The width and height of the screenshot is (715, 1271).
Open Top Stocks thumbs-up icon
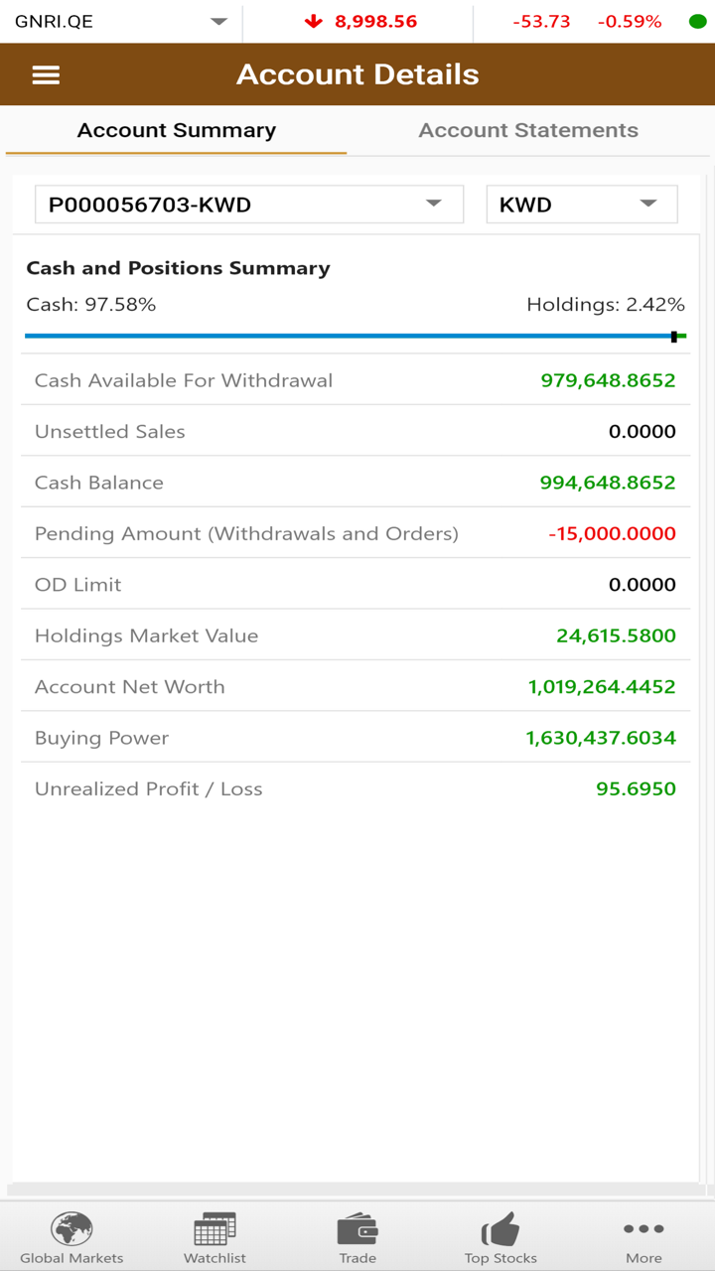click(x=500, y=1229)
